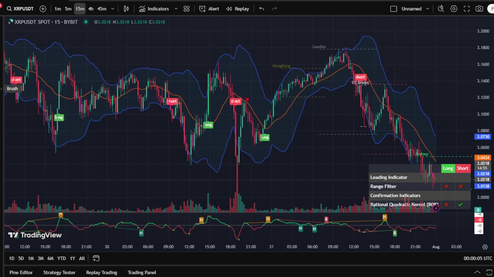Click Confirmation Indicators row label
This screenshot has width=494, height=277.
point(395,195)
